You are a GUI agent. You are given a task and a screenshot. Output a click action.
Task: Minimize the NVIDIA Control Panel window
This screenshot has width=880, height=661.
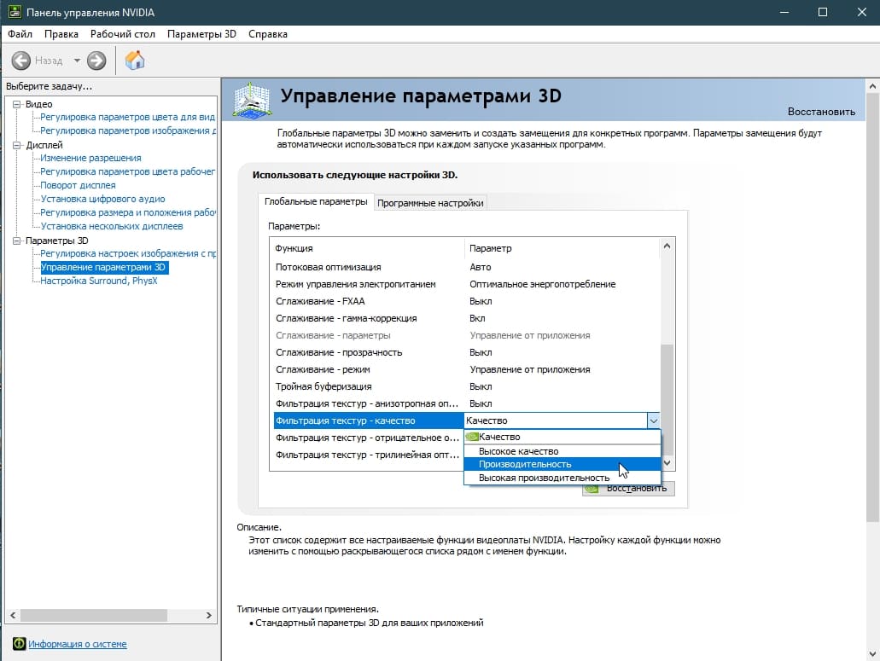click(x=784, y=12)
